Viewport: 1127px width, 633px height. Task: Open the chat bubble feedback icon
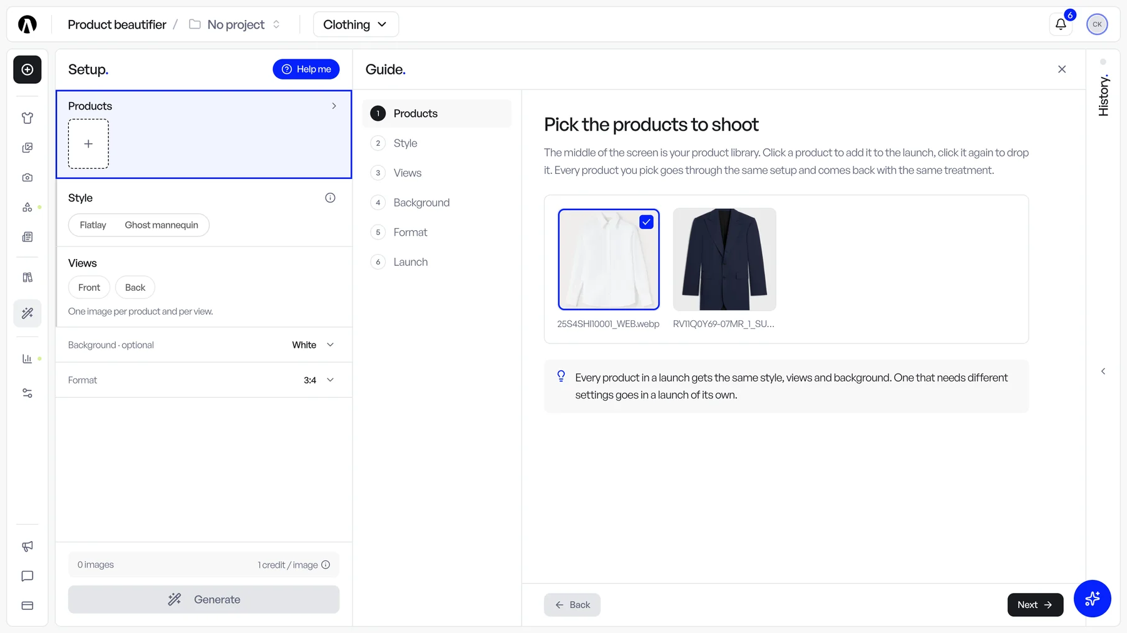click(28, 576)
